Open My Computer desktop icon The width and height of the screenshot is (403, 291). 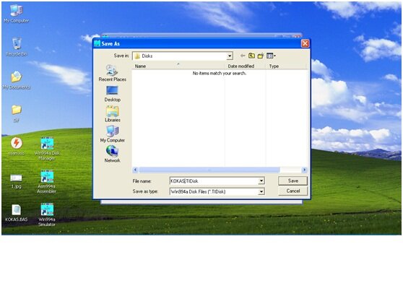(x=17, y=14)
